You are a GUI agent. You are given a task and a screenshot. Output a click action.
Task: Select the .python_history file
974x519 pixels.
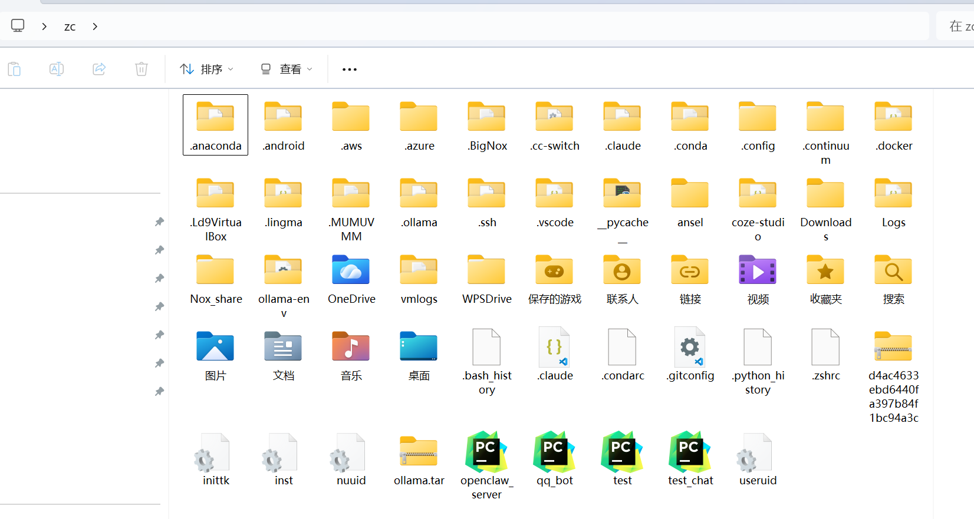tap(758, 362)
